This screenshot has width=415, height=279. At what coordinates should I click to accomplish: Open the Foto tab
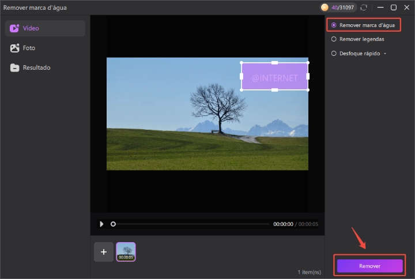(x=29, y=48)
